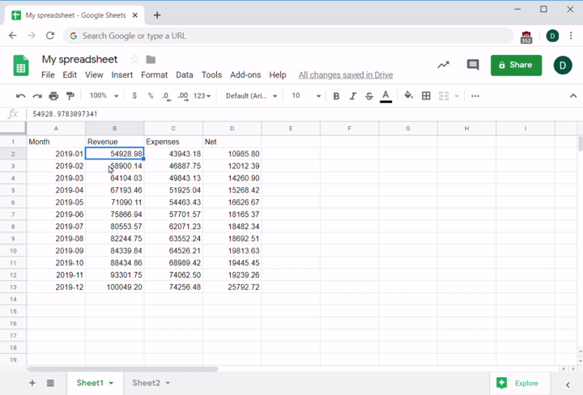The height and width of the screenshot is (395, 583).
Task: Open the cell Borders tool
Action: point(426,96)
